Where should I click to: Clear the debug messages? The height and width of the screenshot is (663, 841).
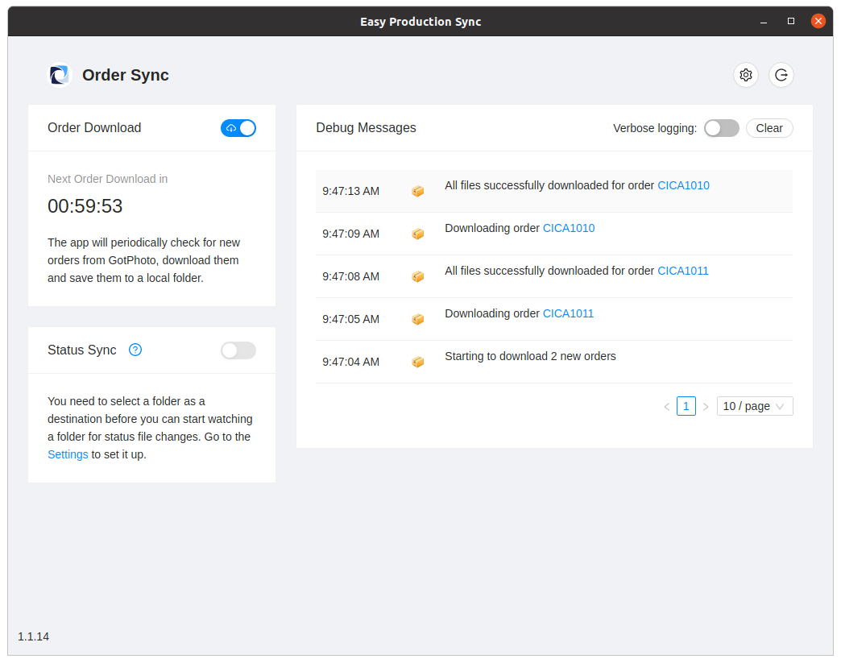point(769,128)
